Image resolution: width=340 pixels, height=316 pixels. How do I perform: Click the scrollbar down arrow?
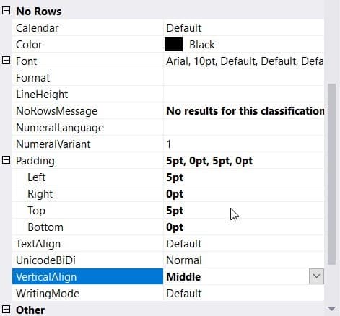tap(332, 308)
